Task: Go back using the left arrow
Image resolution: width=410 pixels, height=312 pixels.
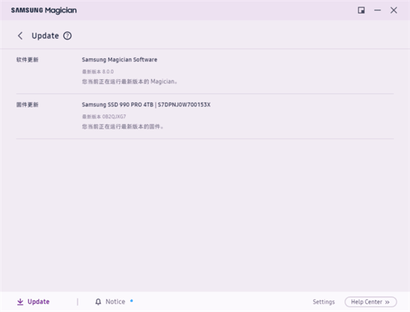Action: pos(20,36)
